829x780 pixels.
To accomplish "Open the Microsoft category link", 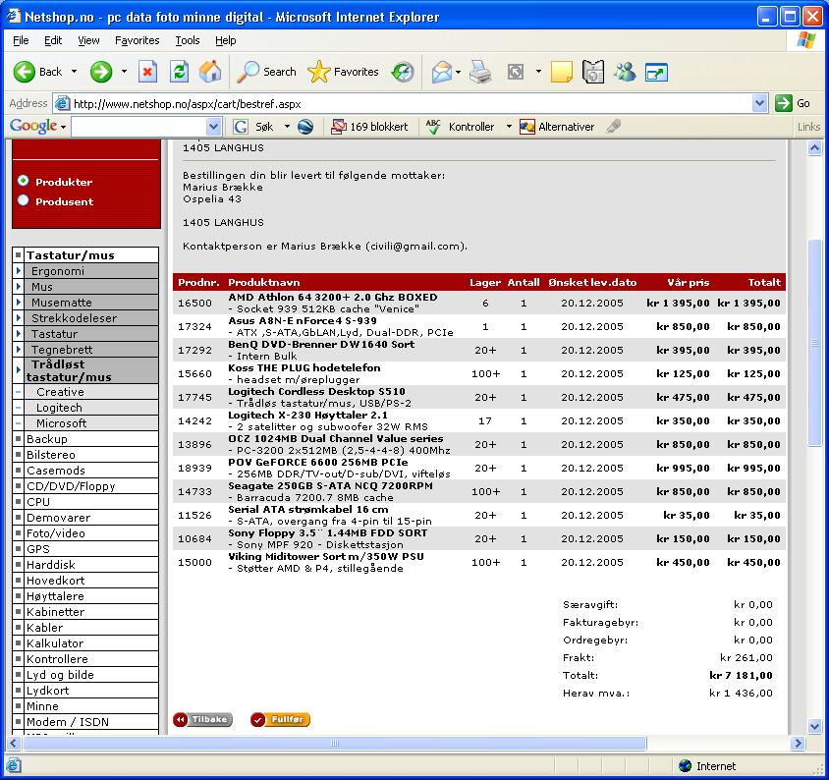I will [61, 423].
